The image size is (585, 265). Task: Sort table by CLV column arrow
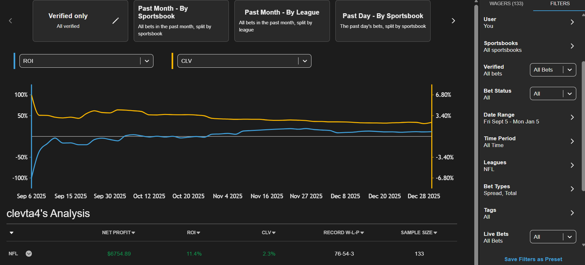pyautogui.click(x=274, y=233)
